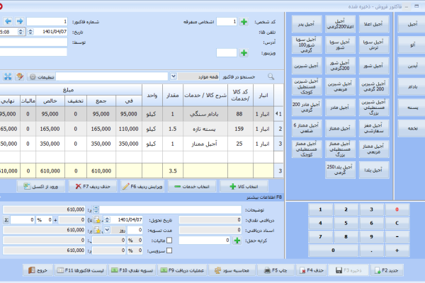Click خروج (exit) button
This screenshot has width=425, height=283.
[38, 270]
